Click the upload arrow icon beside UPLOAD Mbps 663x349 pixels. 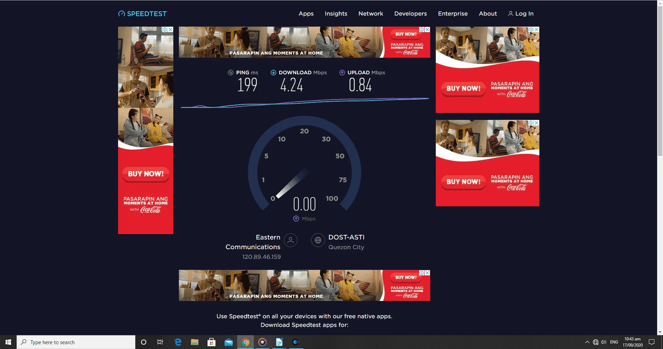(x=342, y=73)
